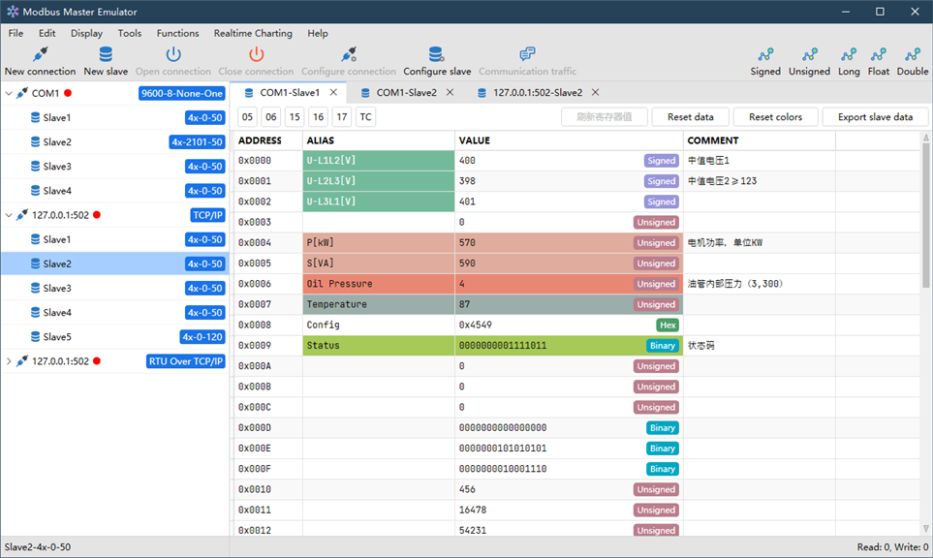
Task: Click the Reset data button
Action: click(x=690, y=117)
